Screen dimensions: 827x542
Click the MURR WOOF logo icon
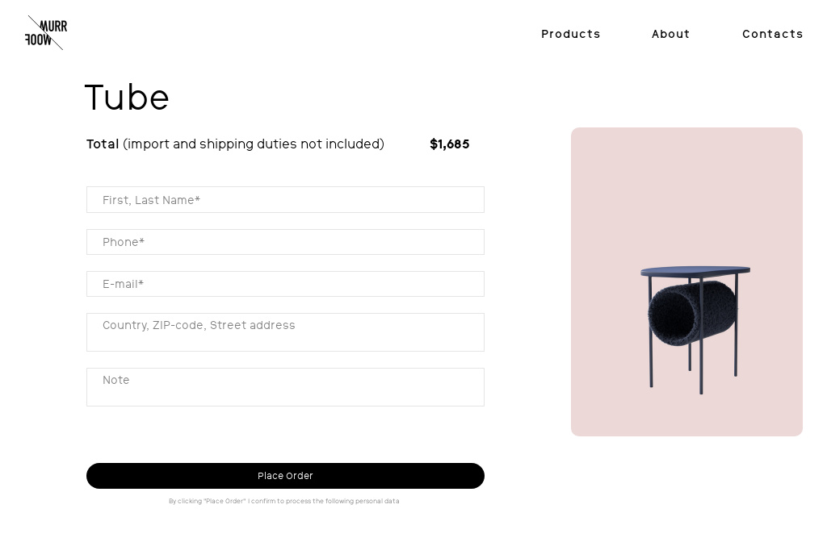(x=46, y=32)
